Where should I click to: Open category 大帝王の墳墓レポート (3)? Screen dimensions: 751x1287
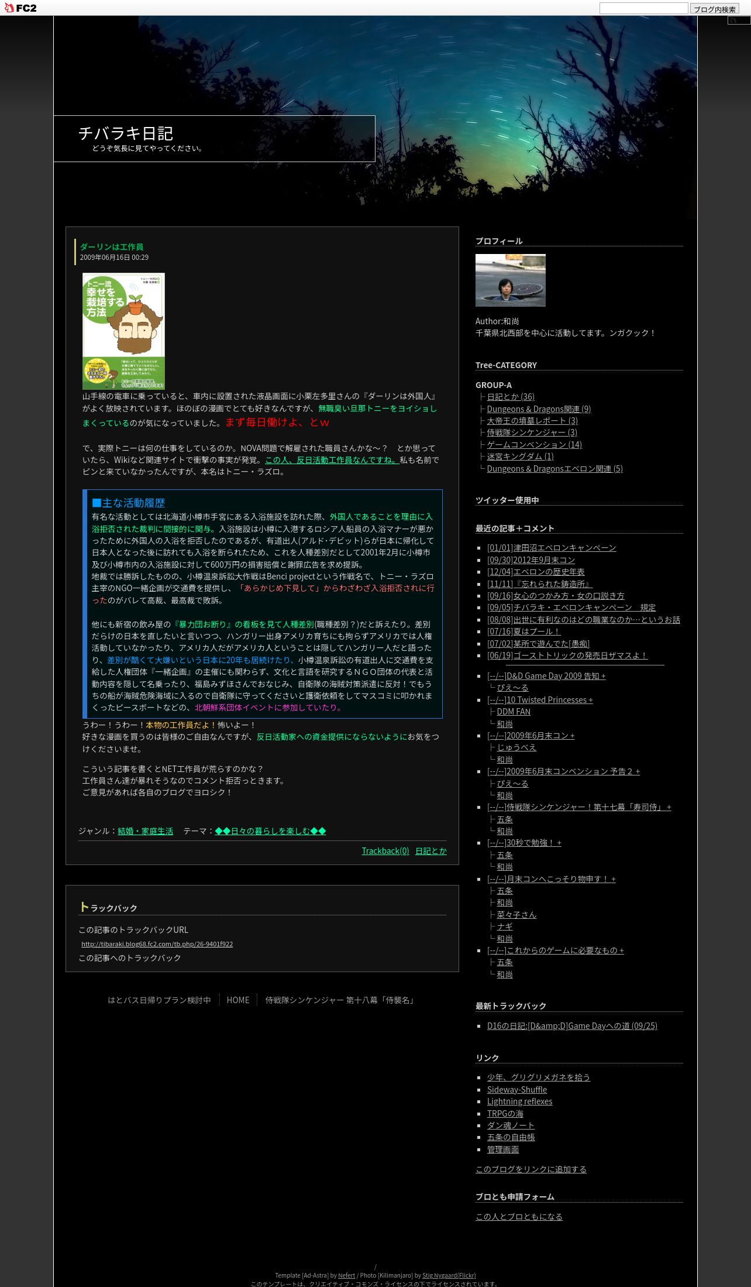click(532, 421)
